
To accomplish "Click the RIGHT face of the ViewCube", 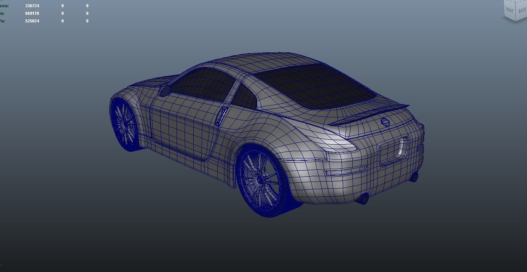I will coord(509,10).
